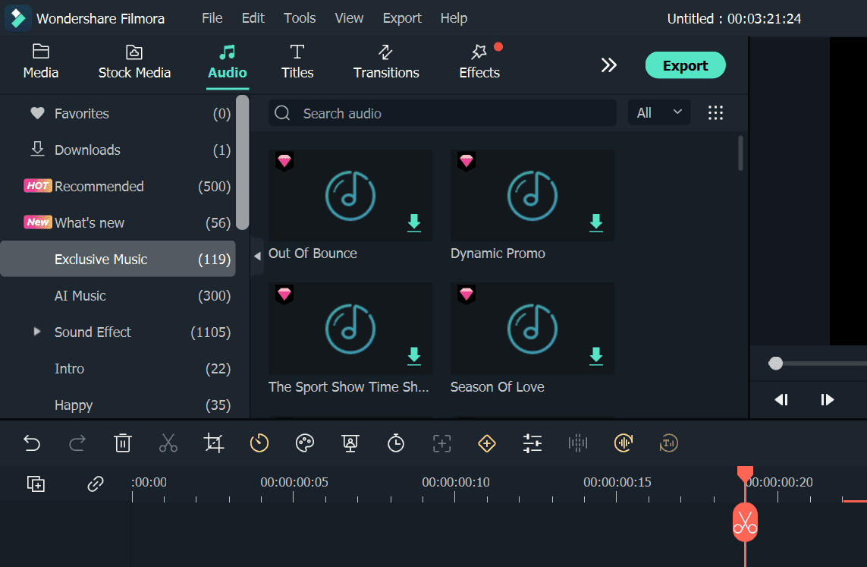867x567 pixels.
Task: Click the Speech-to-Text icon
Action: [x=669, y=443]
